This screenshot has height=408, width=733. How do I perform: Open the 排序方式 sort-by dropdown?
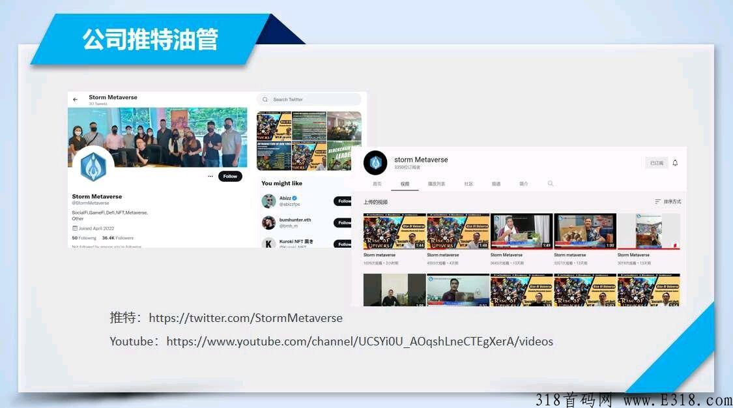[x=668, y=201]
